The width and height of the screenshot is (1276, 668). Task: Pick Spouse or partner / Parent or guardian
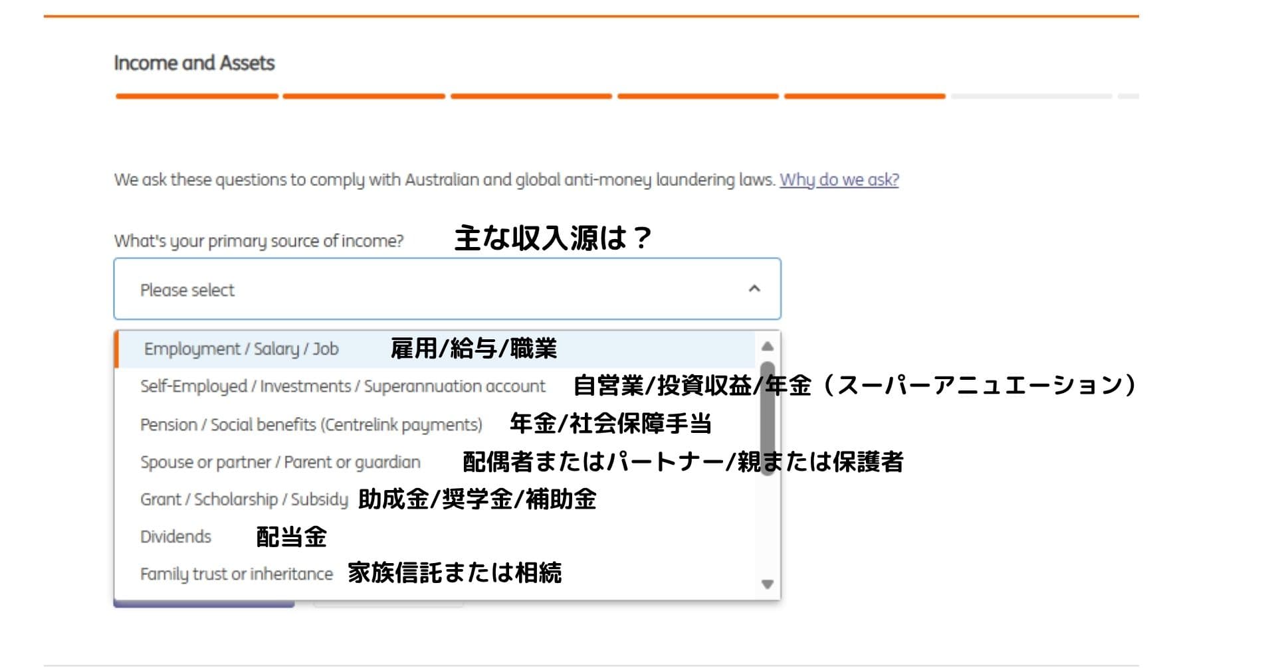[435, 462]
